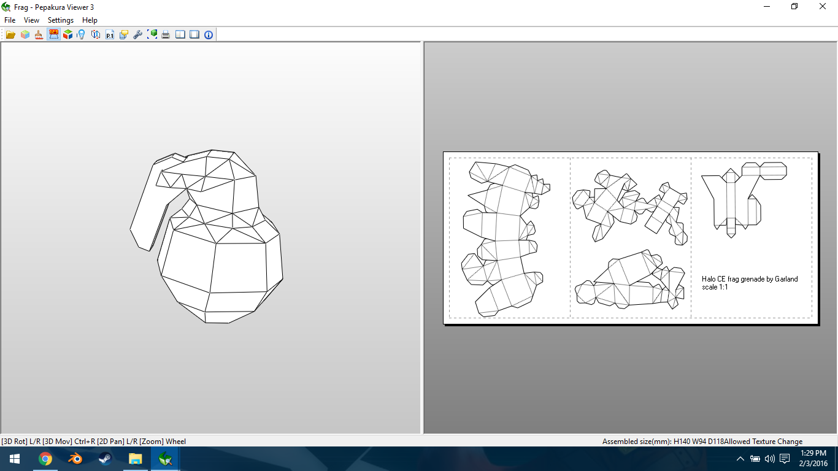838x471 pixels.
Task: Open settings with the wrench icon
Action: click(x=138, y=35)
